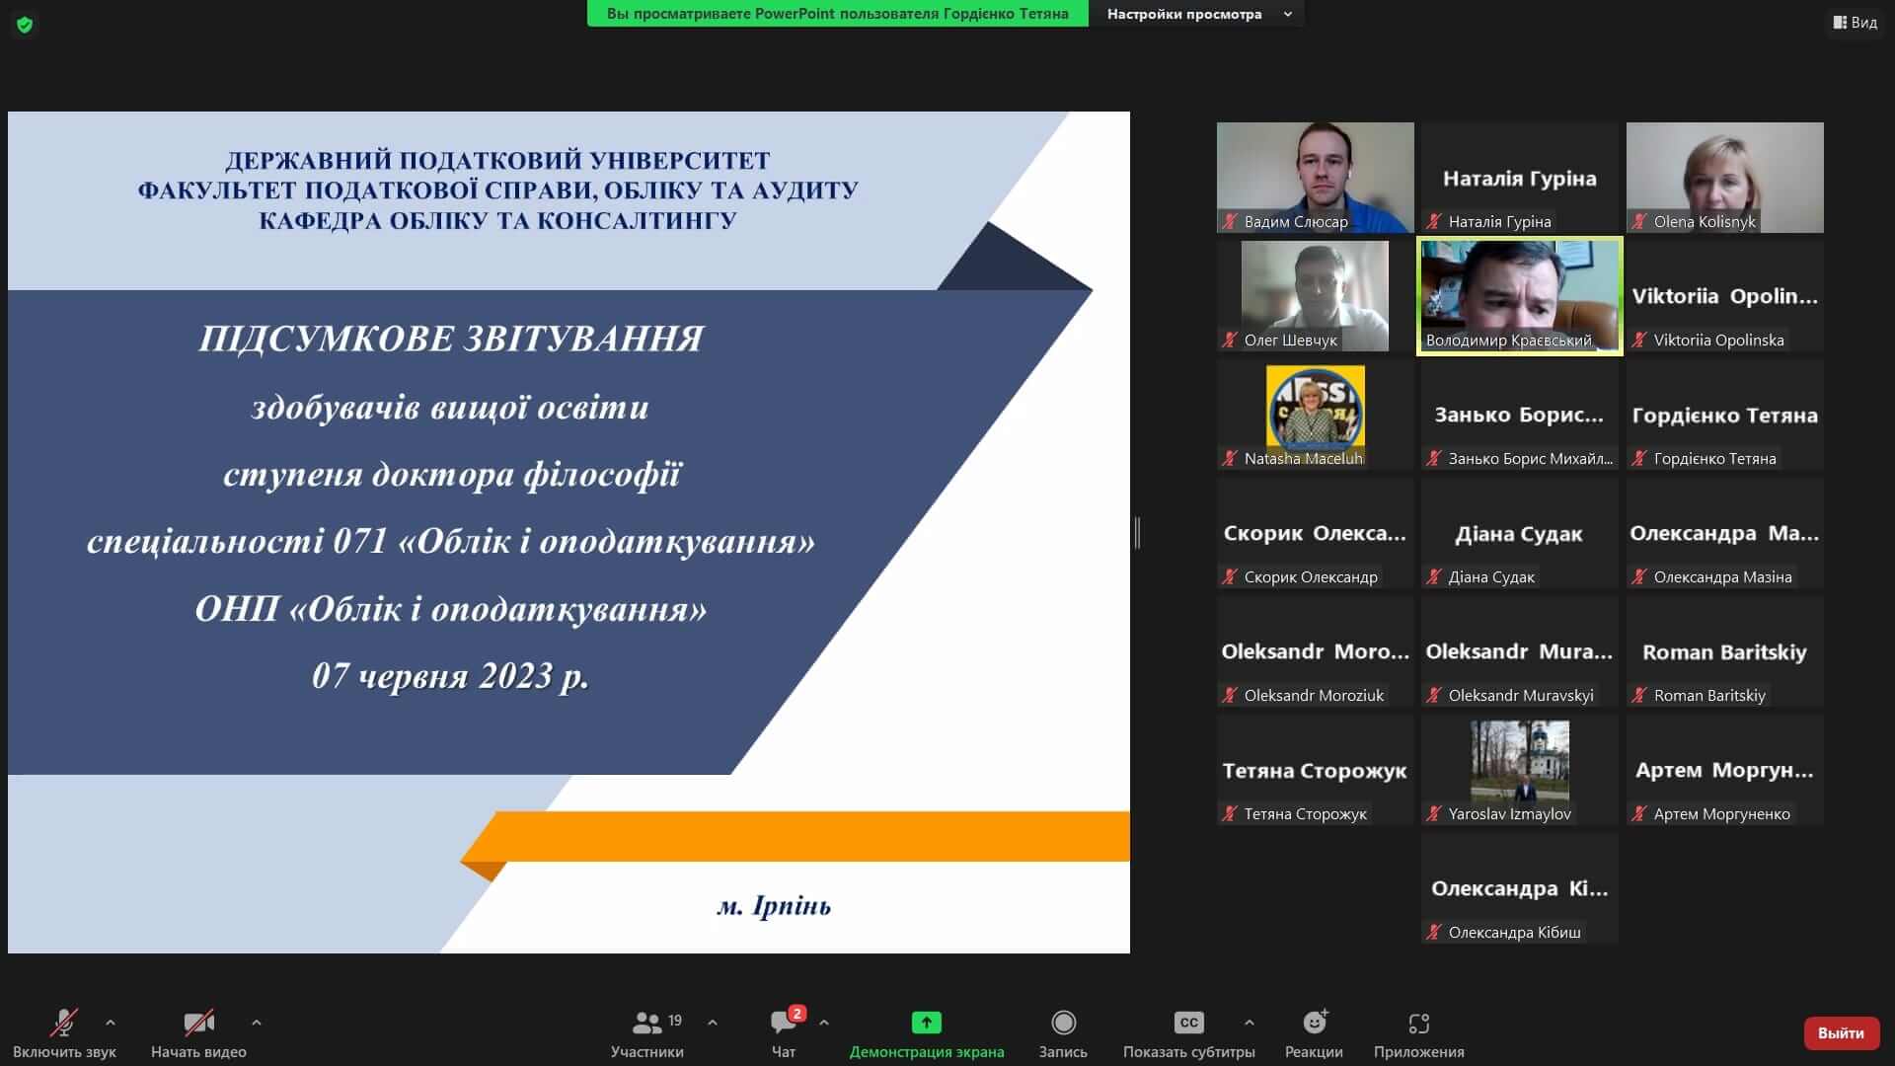1895x1066 pixels.
Task: Select Тетяна Сторожук participant tile
Action: pyautogui.click(x=1315, y=770)
